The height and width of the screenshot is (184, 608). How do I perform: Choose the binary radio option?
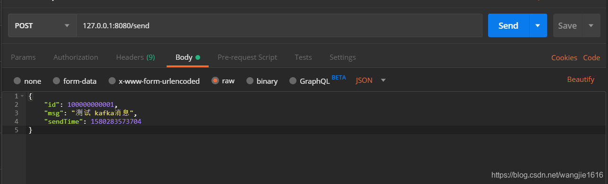pos(250,81)
